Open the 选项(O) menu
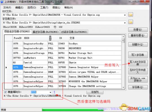This screenshot has width=152, height=112. 32,8
